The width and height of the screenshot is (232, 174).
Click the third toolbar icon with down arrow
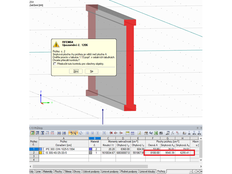tap(42, 133)
